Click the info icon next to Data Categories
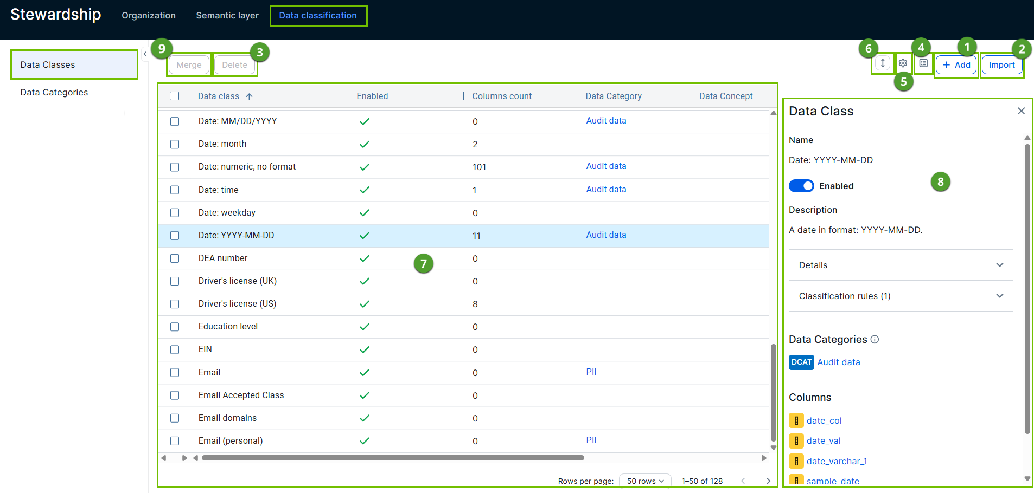1034x493 pixels. pyautogui.click(x=875, y=339)
